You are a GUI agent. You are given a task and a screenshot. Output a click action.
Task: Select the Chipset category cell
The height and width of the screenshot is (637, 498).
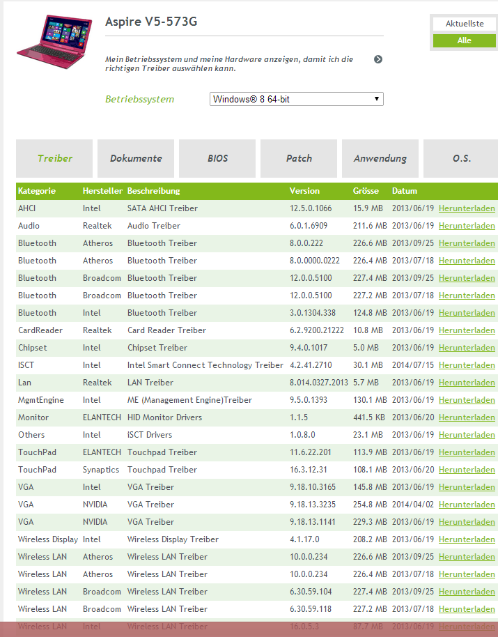[33, 348]
